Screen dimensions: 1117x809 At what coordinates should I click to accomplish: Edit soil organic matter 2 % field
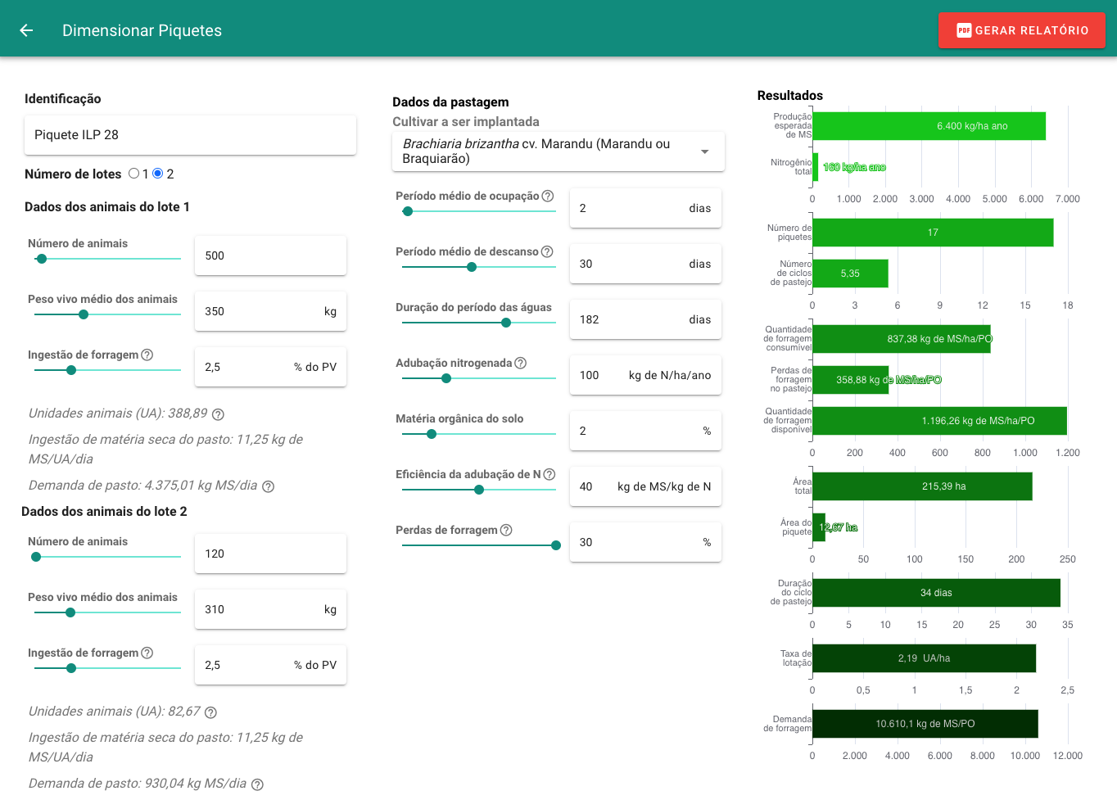(x=645, y=431)
